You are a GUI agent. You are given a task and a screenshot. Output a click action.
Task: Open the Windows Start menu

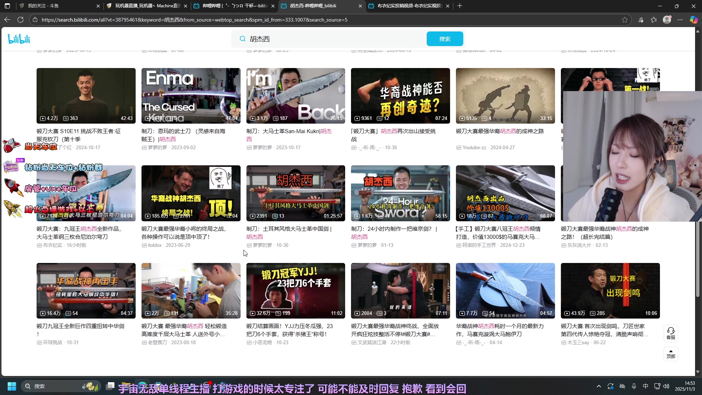(12, 386)
